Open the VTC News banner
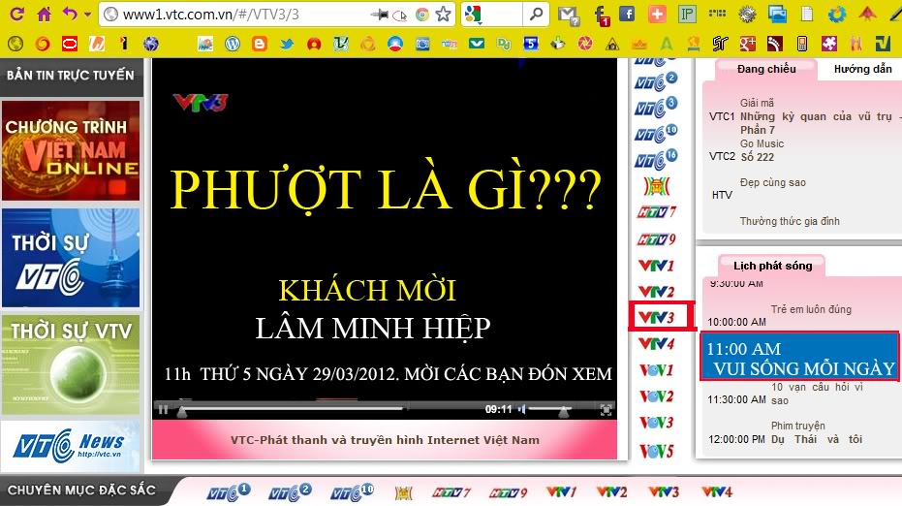 71,446
